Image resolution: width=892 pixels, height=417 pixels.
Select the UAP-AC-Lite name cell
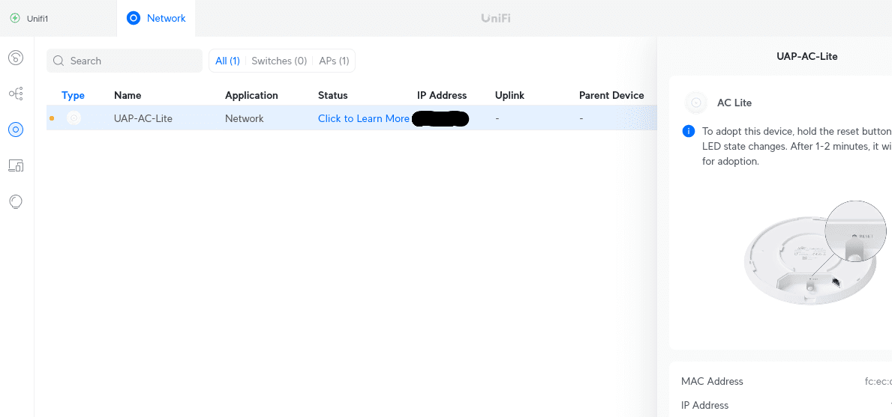[143, 118]
